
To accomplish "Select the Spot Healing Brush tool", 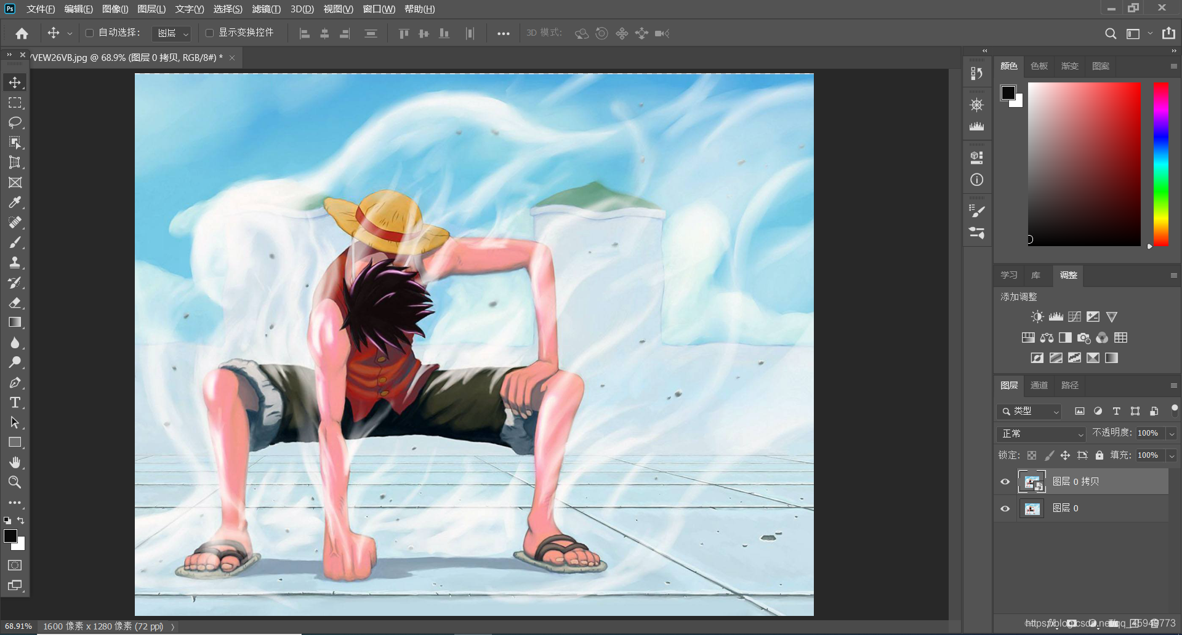I will 15,222.
